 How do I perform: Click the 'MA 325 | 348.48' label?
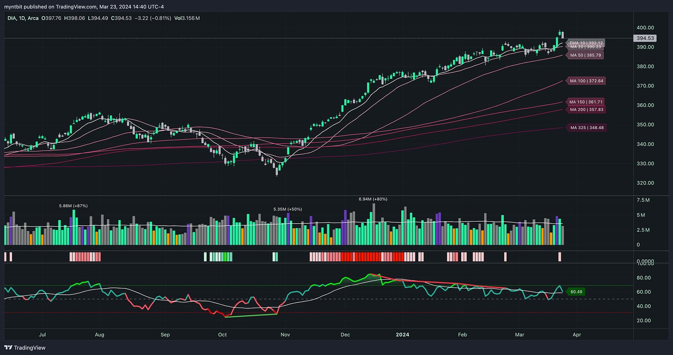pyautogui.click(x=587, y=128)
